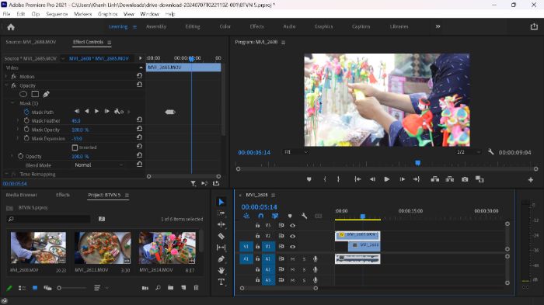Image resolution: width=544 pixels, height=305 pixels.
Task: Play the sequence in Program monitor
Action: (387, 179)
